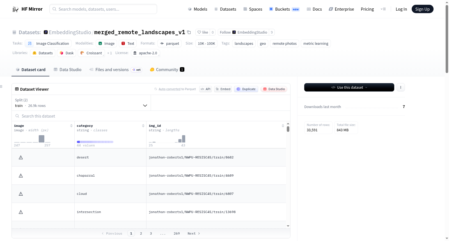Viewport: 449px width, 241px height.
Task: Sort the img_id column
Action: (283, 126)
